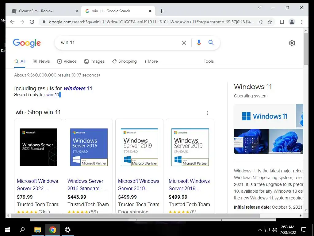Click the Initial release date label
The image size is (314, 236).
[252, 207]
